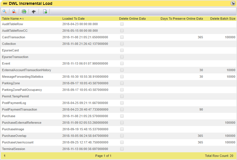Click the 365 days value for PurchaseOverlap
237x160 pixels.
pyautogui.click(x=200, y=136)
